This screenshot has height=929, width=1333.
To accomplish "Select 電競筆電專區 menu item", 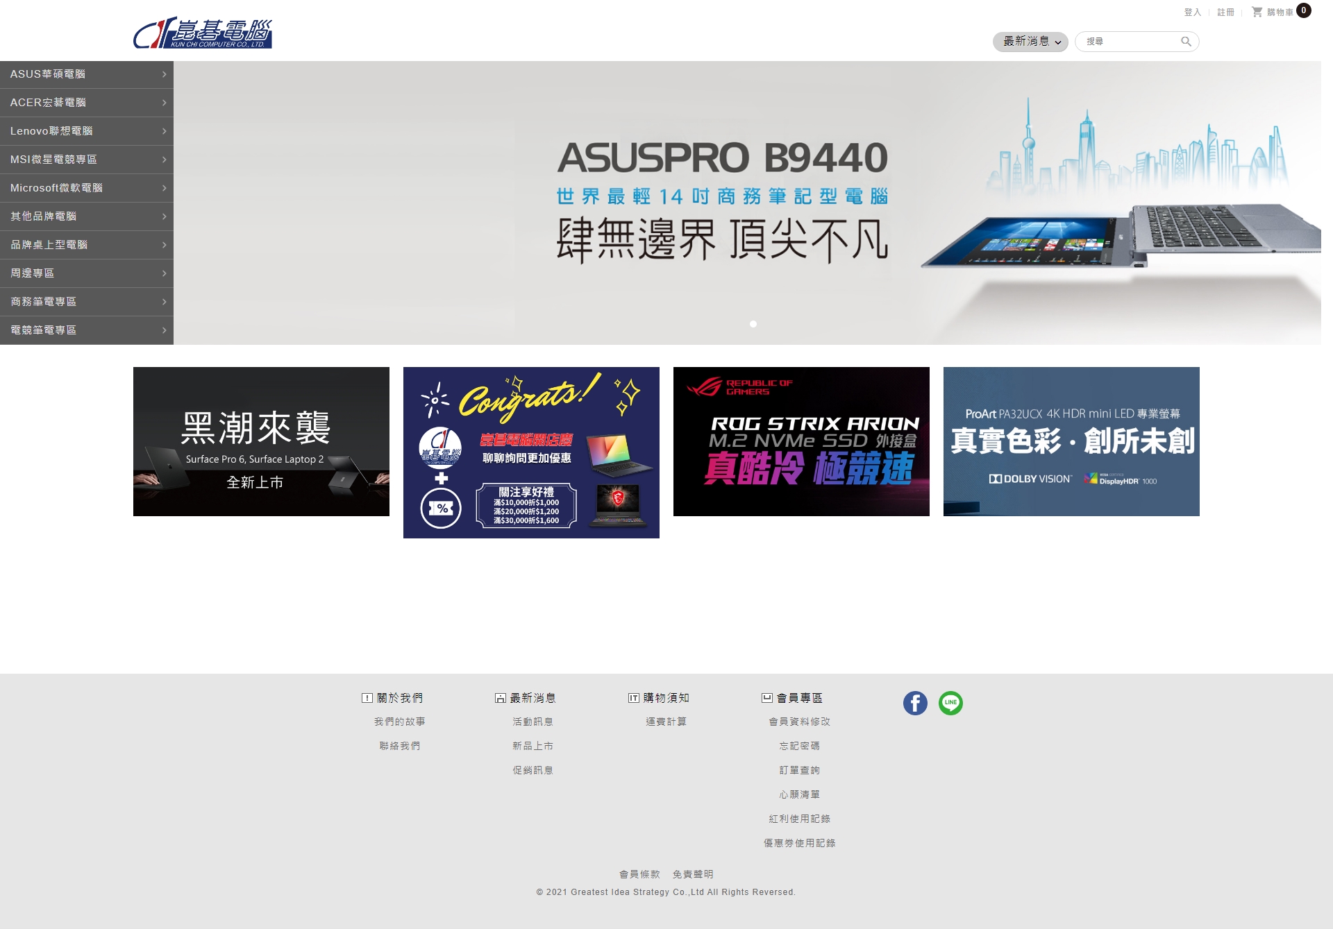I will (87, 330).
